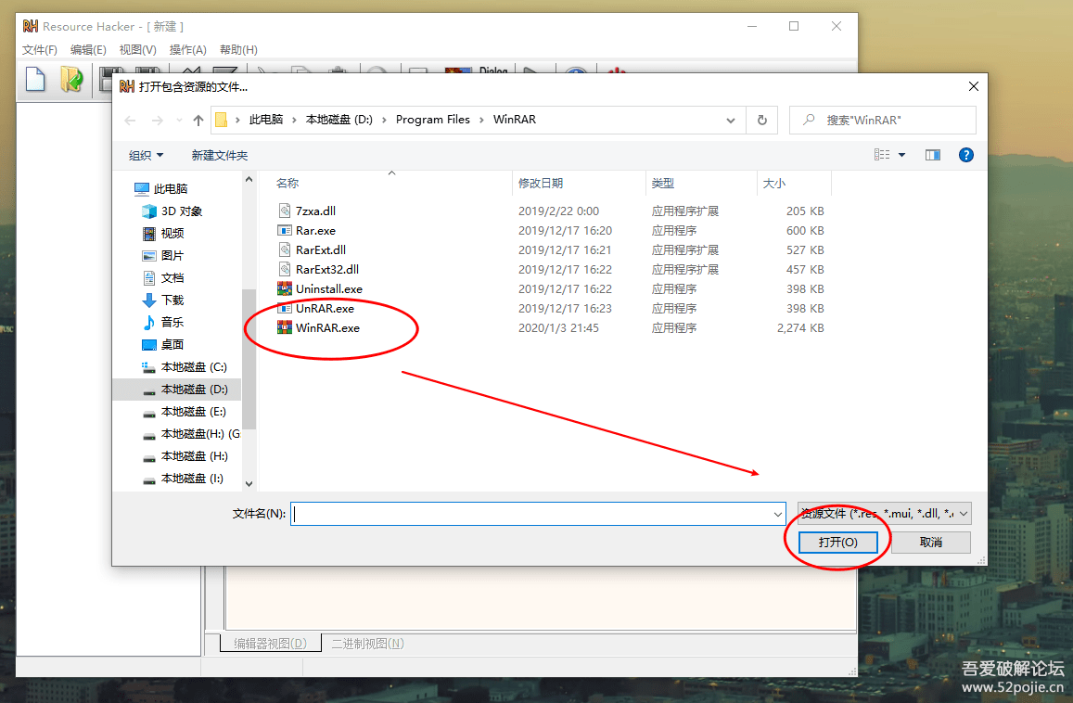Open the help icon in the file dialog
The width and height of the screenshot is (1073, 703).
(965, 155)
